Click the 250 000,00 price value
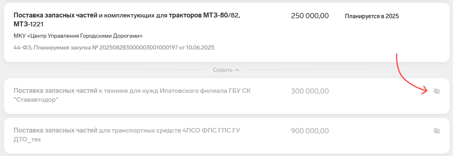The image size is (453, 156). click(310, 16)
